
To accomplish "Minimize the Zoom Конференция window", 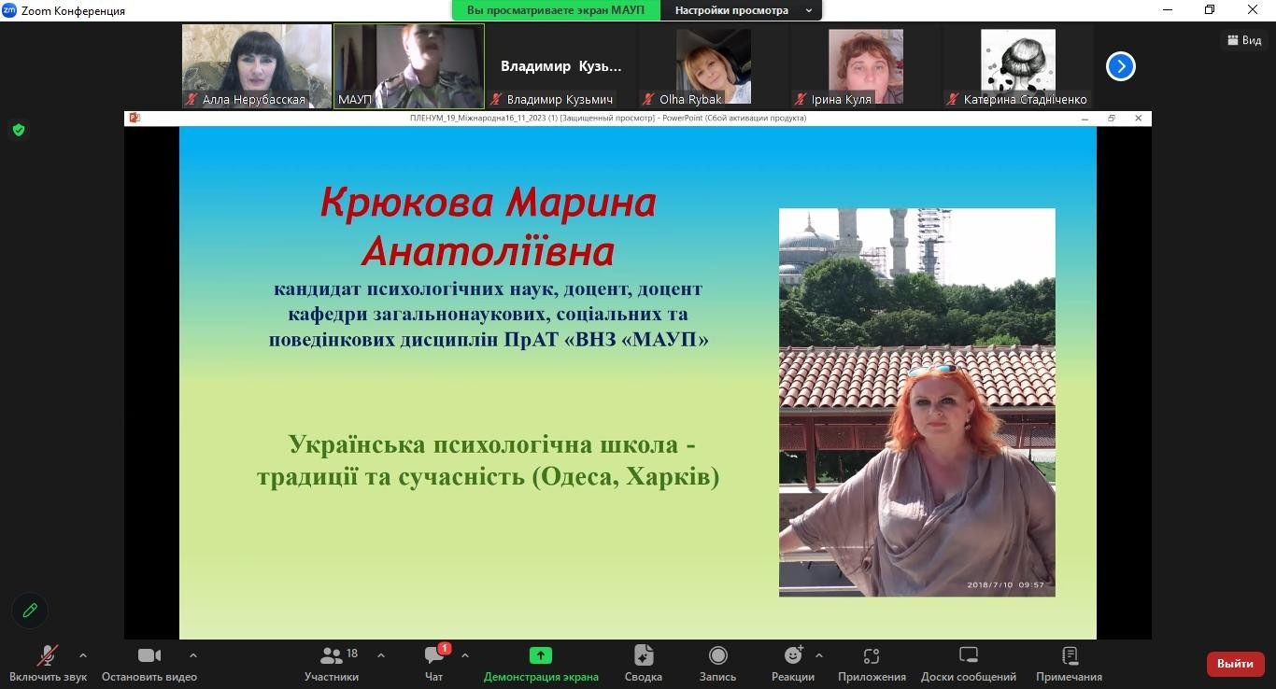I will [x=1168, y=10].
